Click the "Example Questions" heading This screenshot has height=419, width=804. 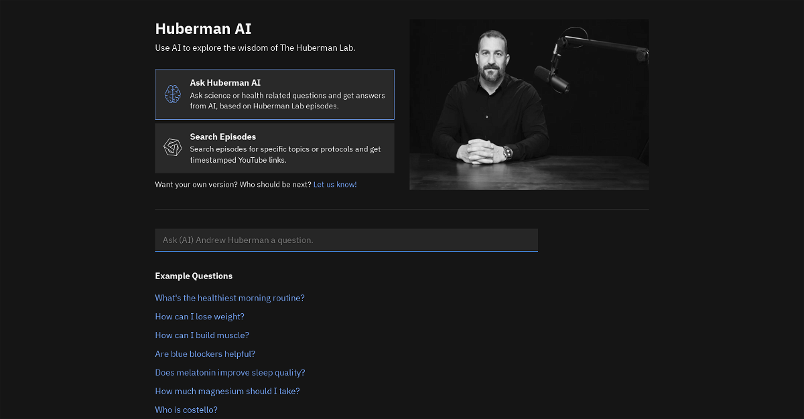point(194,276)
